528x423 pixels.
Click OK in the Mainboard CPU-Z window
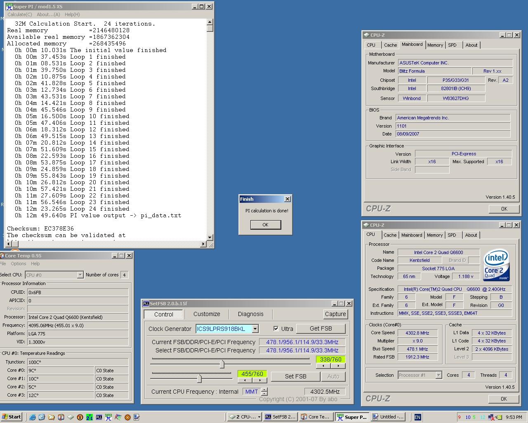click(x=504, y=209)
